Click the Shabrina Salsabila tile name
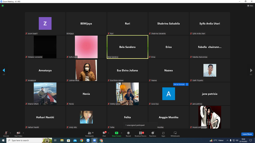 point(169,23)
